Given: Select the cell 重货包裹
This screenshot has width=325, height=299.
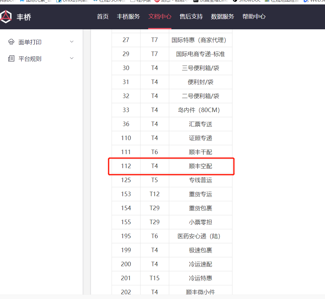Looking at the screenshot, I should coord(200,208).
